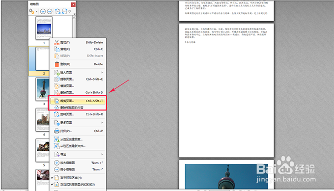Image resolution: width=334 pixels, height=191 pixels.
Task: Choose Extract Pages... Ctrl+Shift+E
Action: click(x=78, y=79)
